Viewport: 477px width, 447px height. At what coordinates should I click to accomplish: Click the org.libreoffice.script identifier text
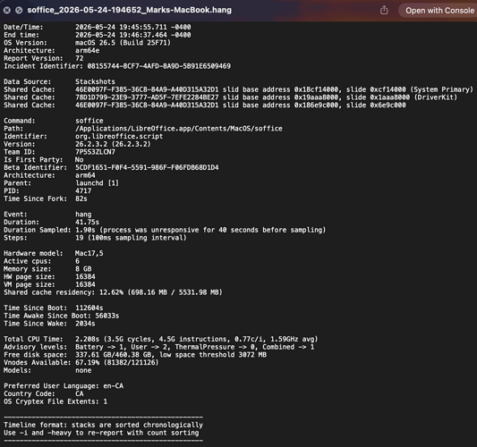pyautogui.click(x=119, y=137)
